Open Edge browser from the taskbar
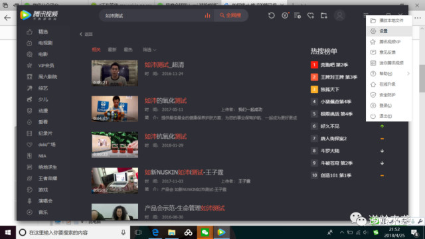 click(155, 232)
